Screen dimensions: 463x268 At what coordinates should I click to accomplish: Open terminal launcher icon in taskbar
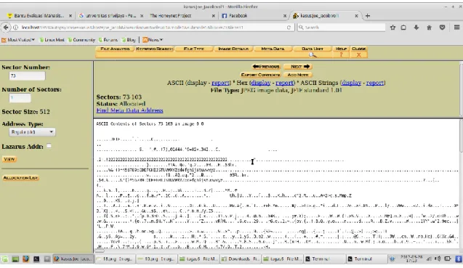36,259
